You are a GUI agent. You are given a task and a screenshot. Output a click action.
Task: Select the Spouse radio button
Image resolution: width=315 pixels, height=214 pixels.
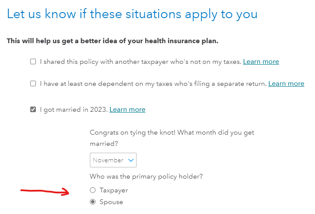(92, 202)
